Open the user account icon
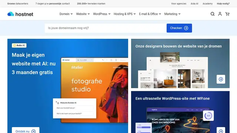237x133 pixels. click(220, 14)
